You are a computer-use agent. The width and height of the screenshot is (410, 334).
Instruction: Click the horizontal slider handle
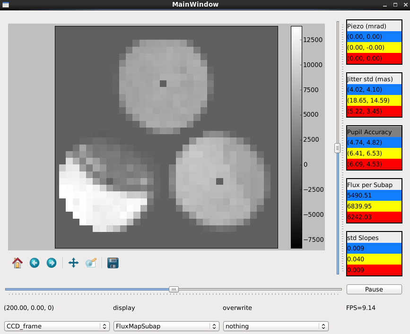tap(174, 289)
